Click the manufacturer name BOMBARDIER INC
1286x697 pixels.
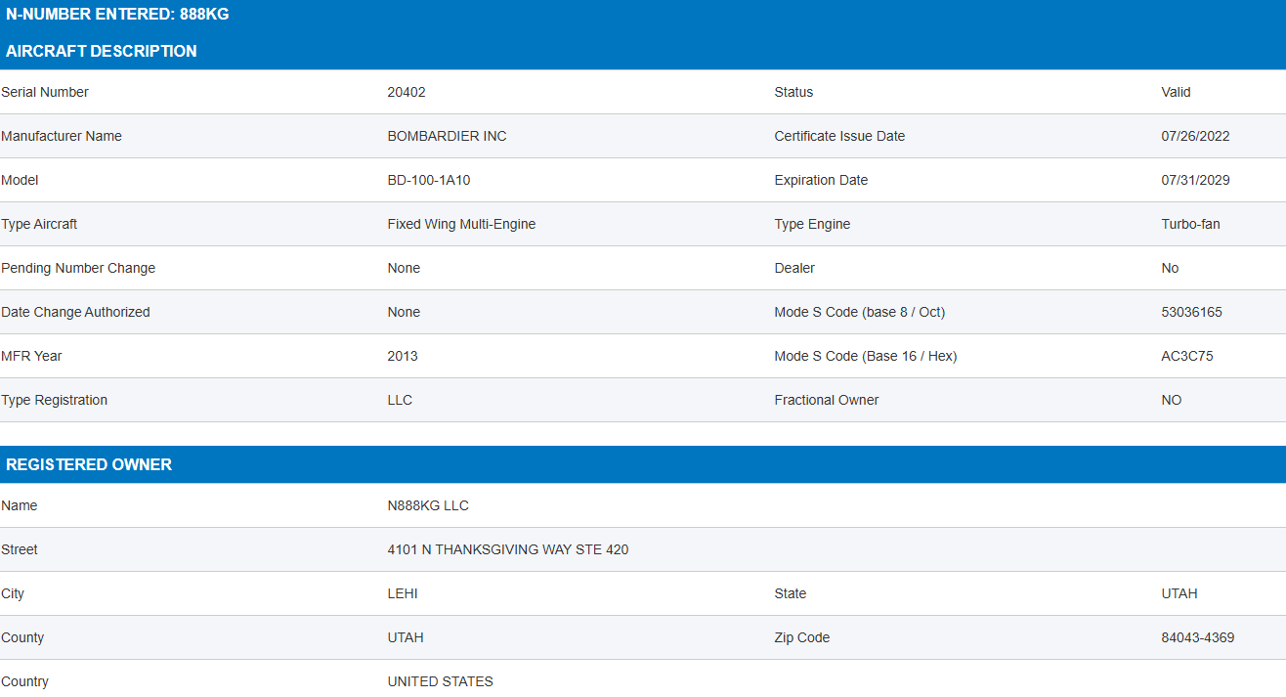coord(447,136)
